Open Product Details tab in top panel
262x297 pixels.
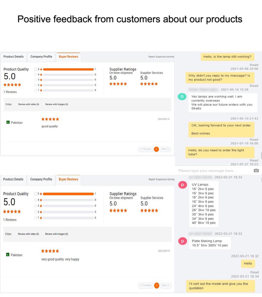tap(13, 57)
